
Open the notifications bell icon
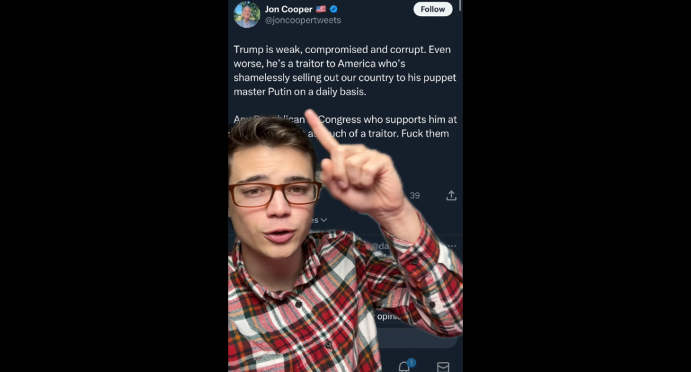coord(404,367)
